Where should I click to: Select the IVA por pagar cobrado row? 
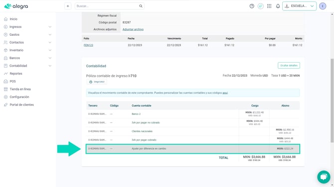pyautogui.click(x=193, y=140)
